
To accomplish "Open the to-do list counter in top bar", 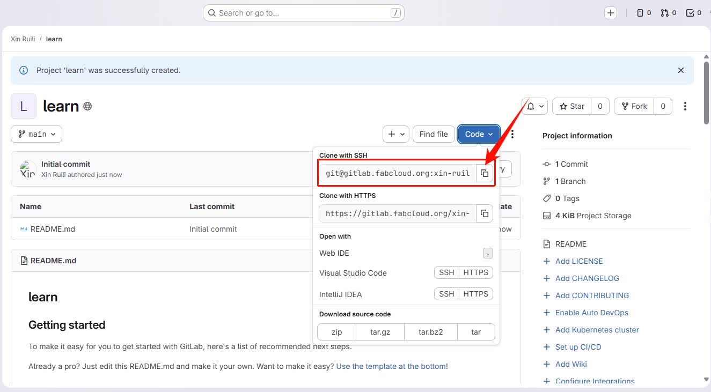I will click(694, 13).
